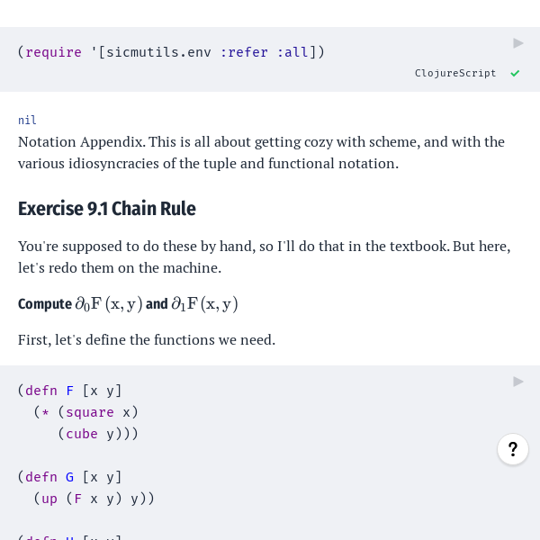
Task: Run the defn F code cell
Action: click(x=518, y=382)
